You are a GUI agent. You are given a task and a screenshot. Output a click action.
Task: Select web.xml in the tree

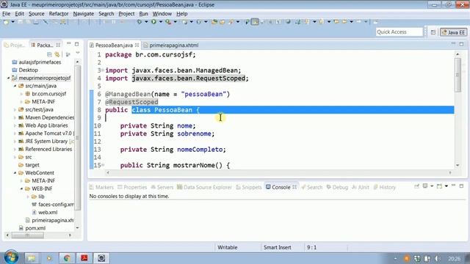[45, 212]
